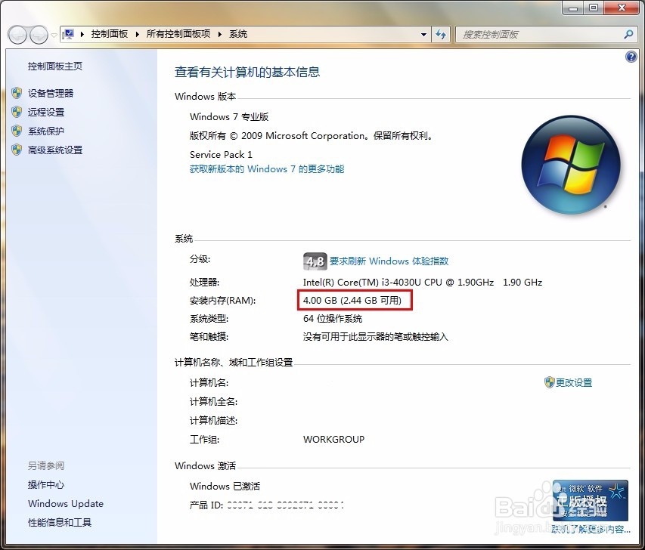645x550 pixels.
Task: Click shield icon beside 远程设置
Action: (17, 113)
